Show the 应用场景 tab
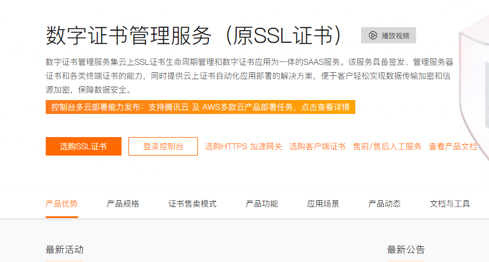The image size is (489, 262). tap(323, 204)
